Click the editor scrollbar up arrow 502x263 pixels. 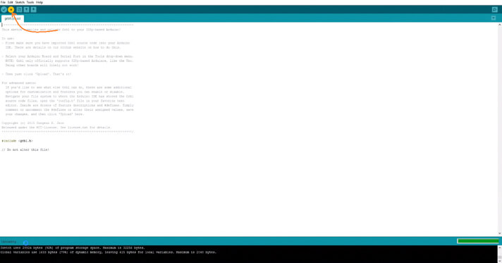(499, 25)
